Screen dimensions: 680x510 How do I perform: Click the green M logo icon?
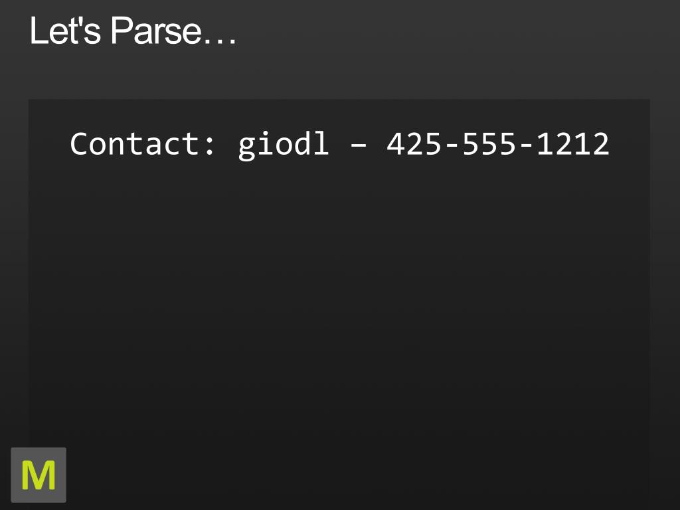tap(39, 475)
